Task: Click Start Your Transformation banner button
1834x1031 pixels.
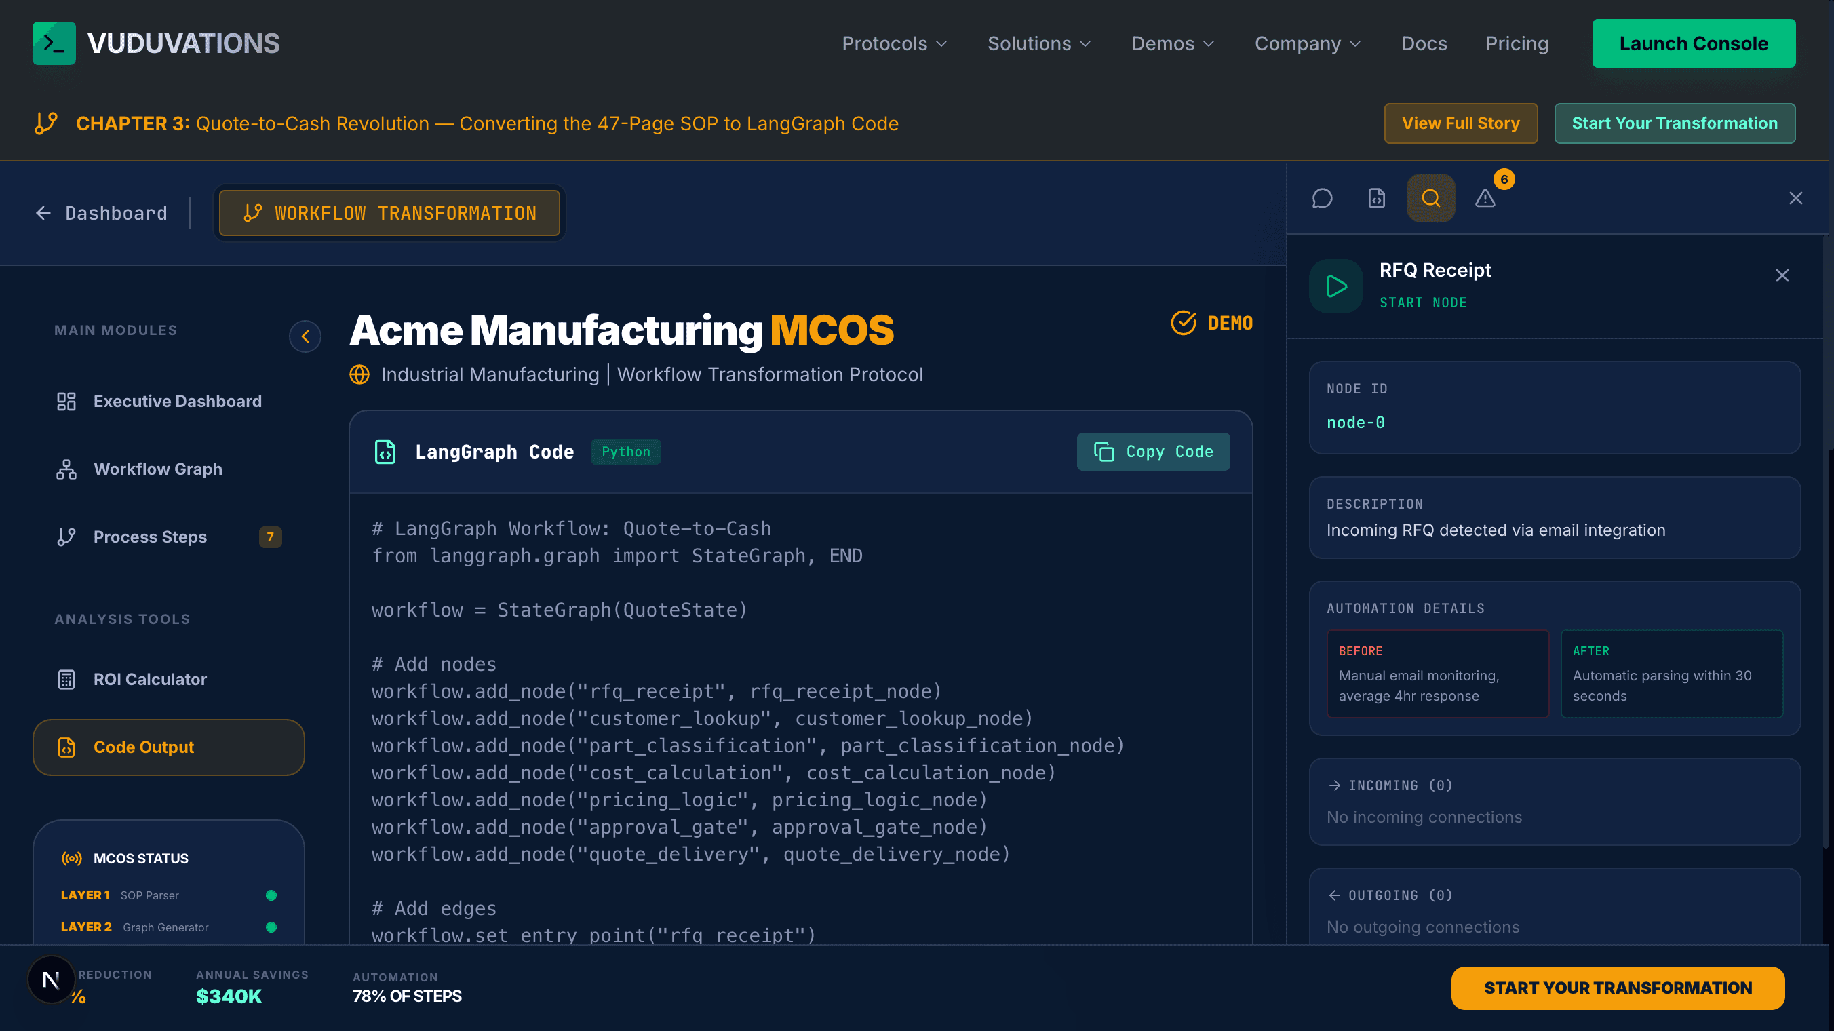Action: 1675,123
